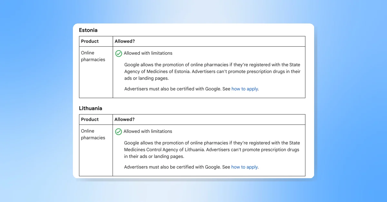Select the Lithuania section heading
The image size is (387, 202).
[x=91, y=108]
